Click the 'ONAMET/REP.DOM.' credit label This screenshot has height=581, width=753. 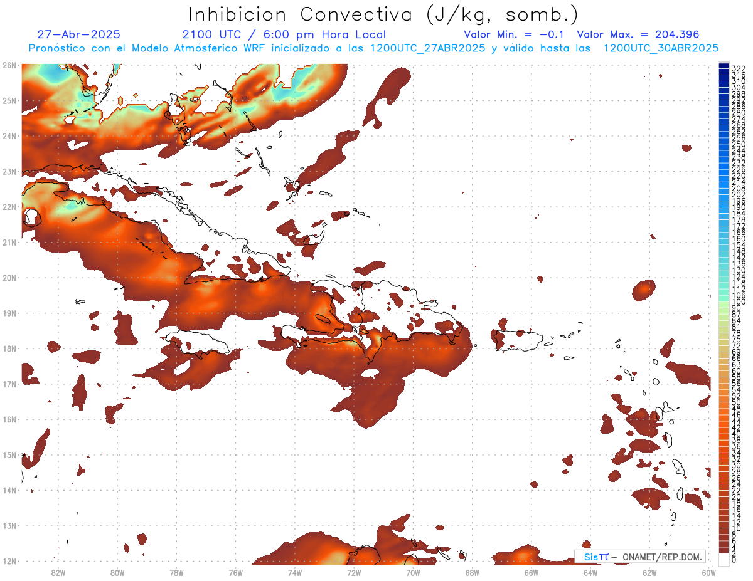[663, 557]
